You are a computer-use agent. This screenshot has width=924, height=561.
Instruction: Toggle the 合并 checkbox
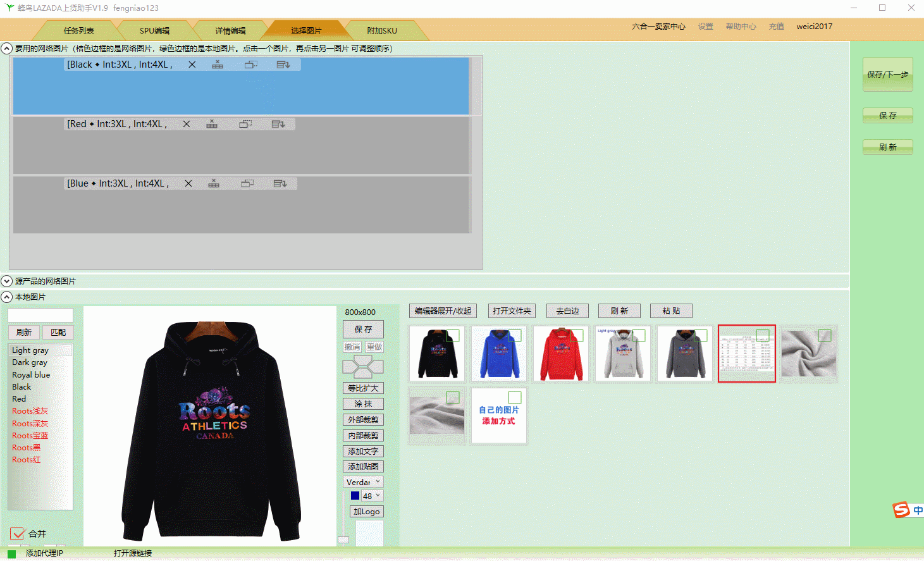point(18,534)
